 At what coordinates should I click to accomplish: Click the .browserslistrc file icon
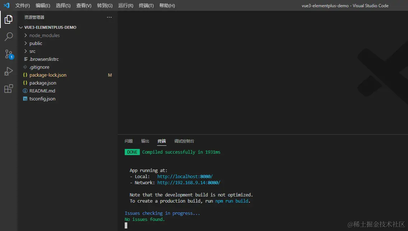(26, 59)
